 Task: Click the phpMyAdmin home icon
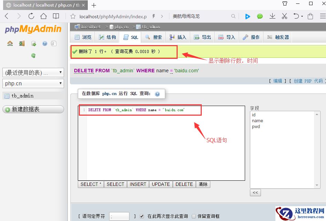[10, 43]
